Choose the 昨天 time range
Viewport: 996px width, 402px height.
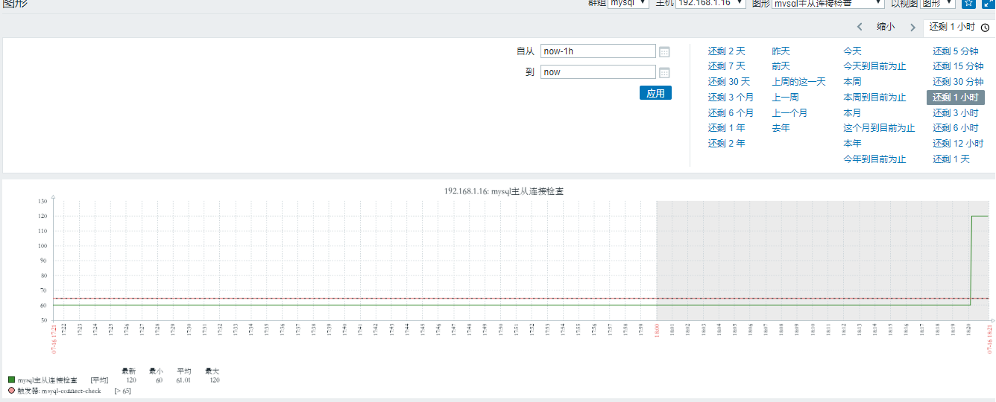click(781, 51)
